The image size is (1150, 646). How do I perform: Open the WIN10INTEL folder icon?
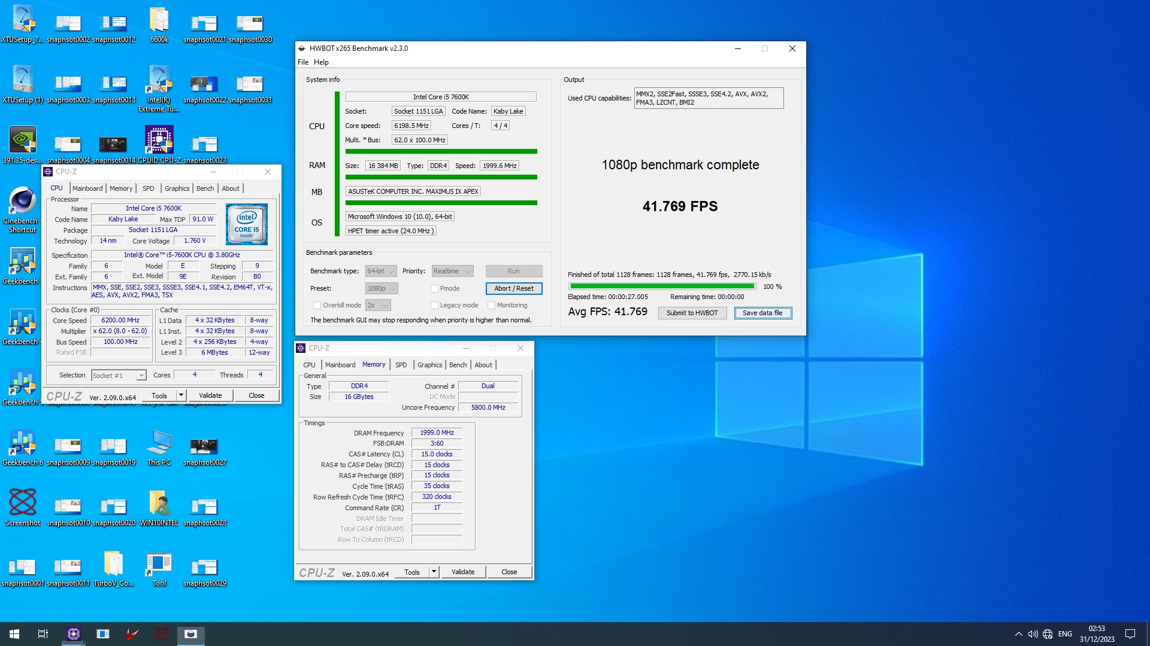point(159,507)
